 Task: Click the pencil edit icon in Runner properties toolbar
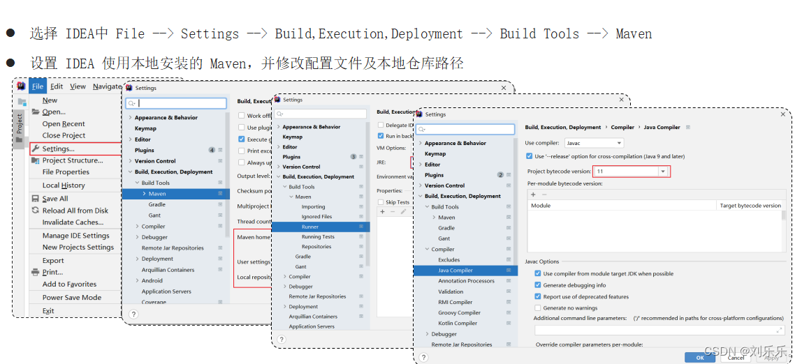(x=403, y=211)
